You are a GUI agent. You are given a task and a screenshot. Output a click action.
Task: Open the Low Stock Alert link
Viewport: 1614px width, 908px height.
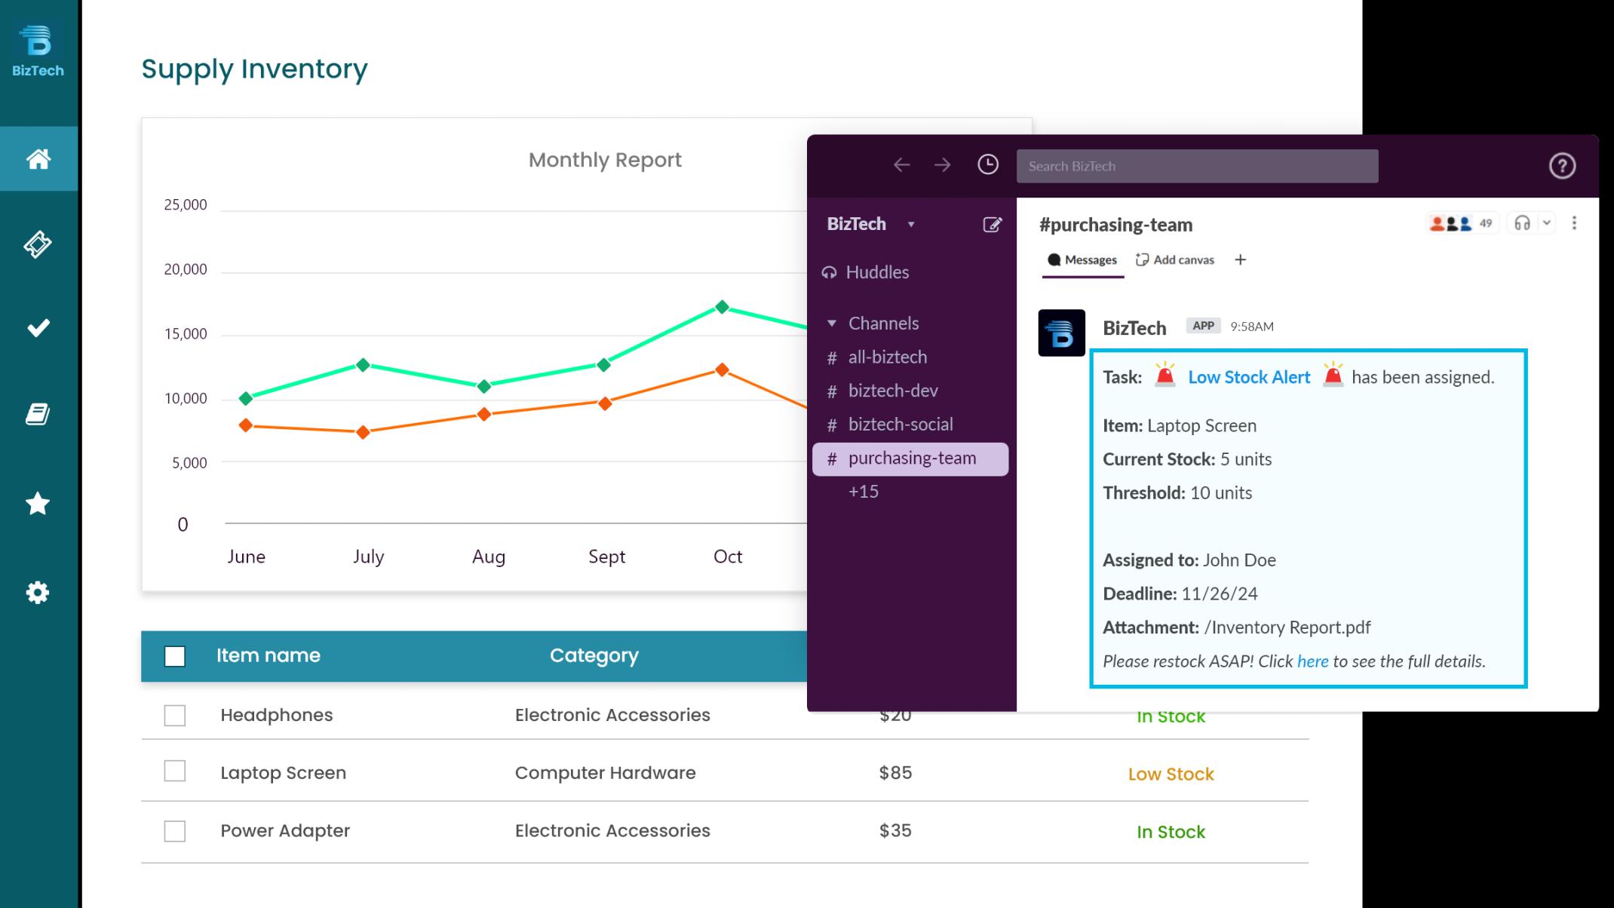click(1249, 377)
